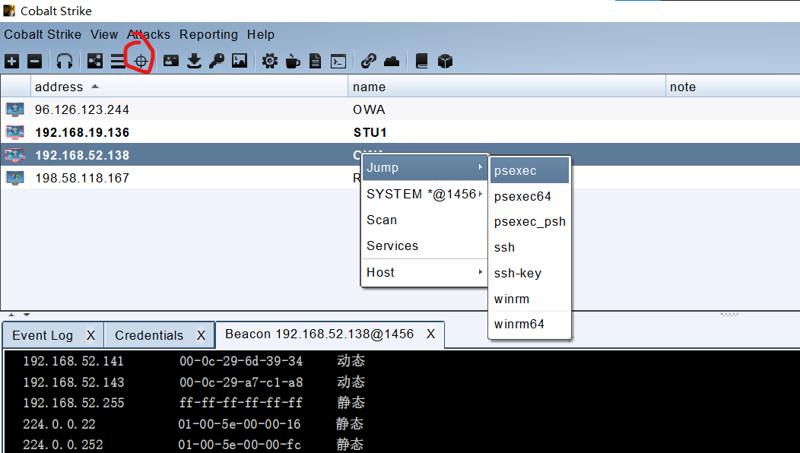Open the Help menu
800x453 pixels.
pyautogui.click(x=261, y=34)
